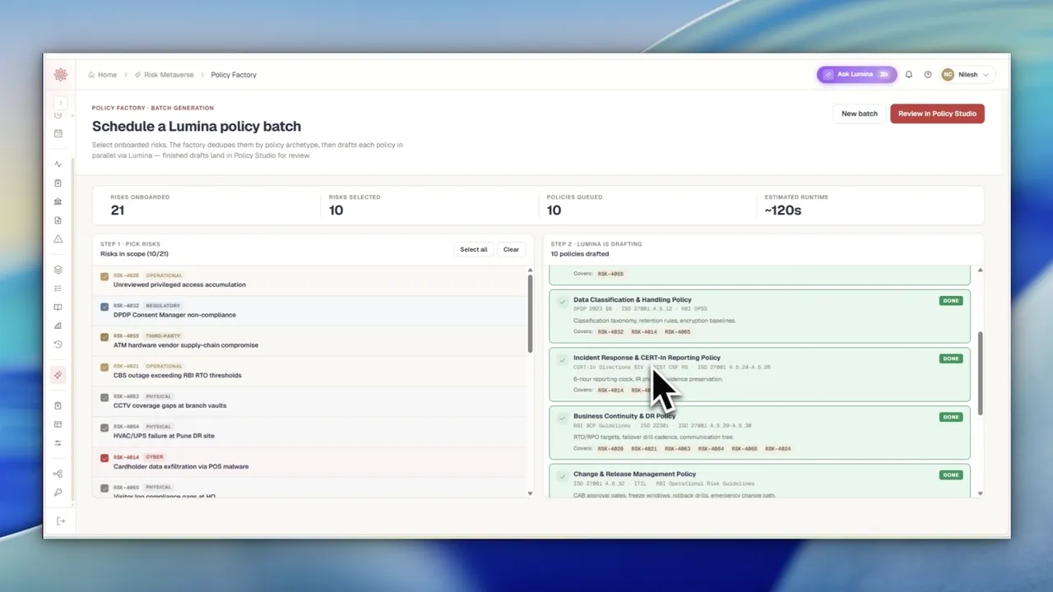The width and height of the screenshot is (1053, 592).
Task: Open the bar chart icon in the sidebar
Action: (x=58, y=326)
